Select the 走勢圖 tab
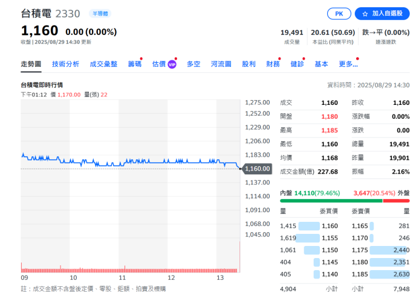Screen dimensions: 419x296 click(x=31, y=64)
